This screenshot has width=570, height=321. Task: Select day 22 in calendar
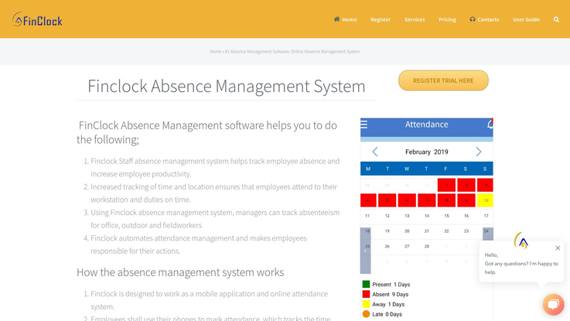pyautogui.click(x=446, y=231)
